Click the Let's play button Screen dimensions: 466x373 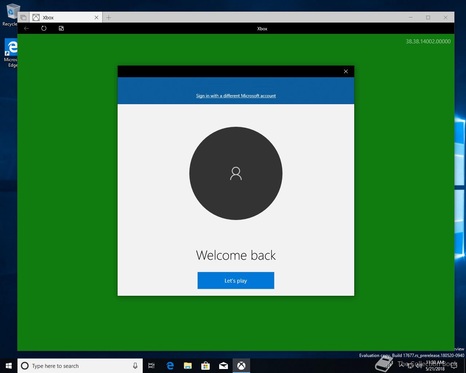pos(236,280)
